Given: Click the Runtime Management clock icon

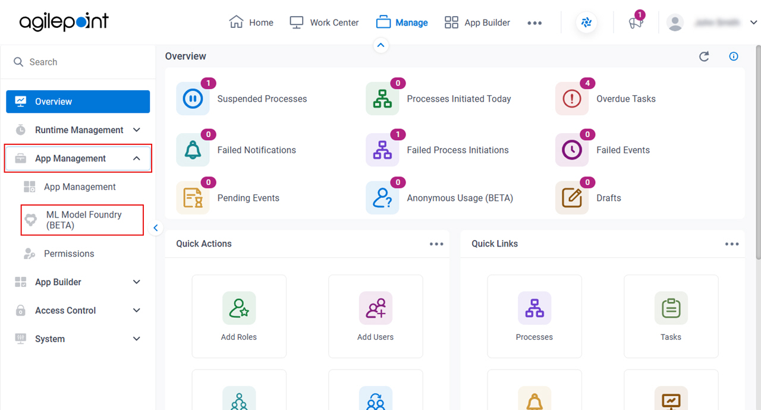Looking at the screenshot, I should click(21, 130).
